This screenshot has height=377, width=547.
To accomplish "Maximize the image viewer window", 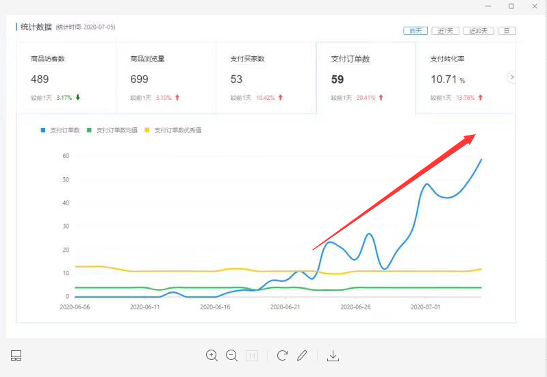I will pyautogui.click(x=511, y=6).
